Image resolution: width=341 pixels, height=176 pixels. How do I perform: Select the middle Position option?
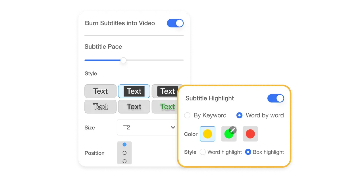pos(124,152)
